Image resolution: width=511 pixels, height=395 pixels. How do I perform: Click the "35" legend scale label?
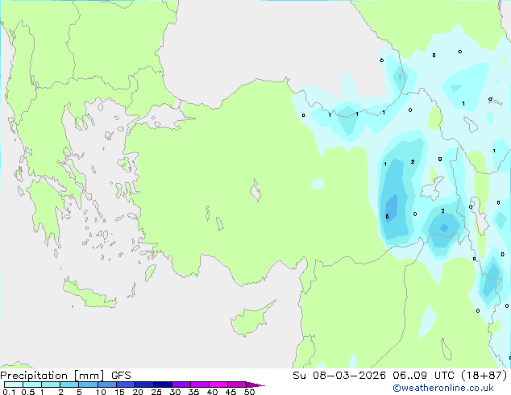193,392
